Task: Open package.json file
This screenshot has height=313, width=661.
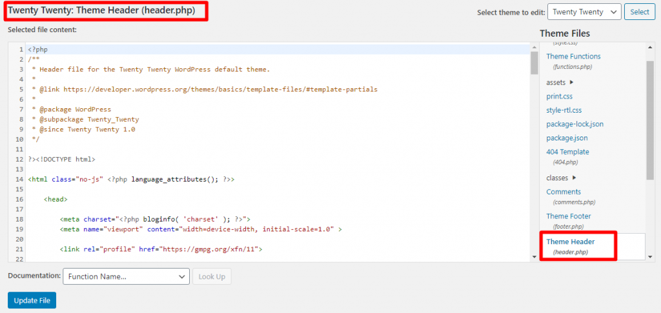Action: coord(567,138)
